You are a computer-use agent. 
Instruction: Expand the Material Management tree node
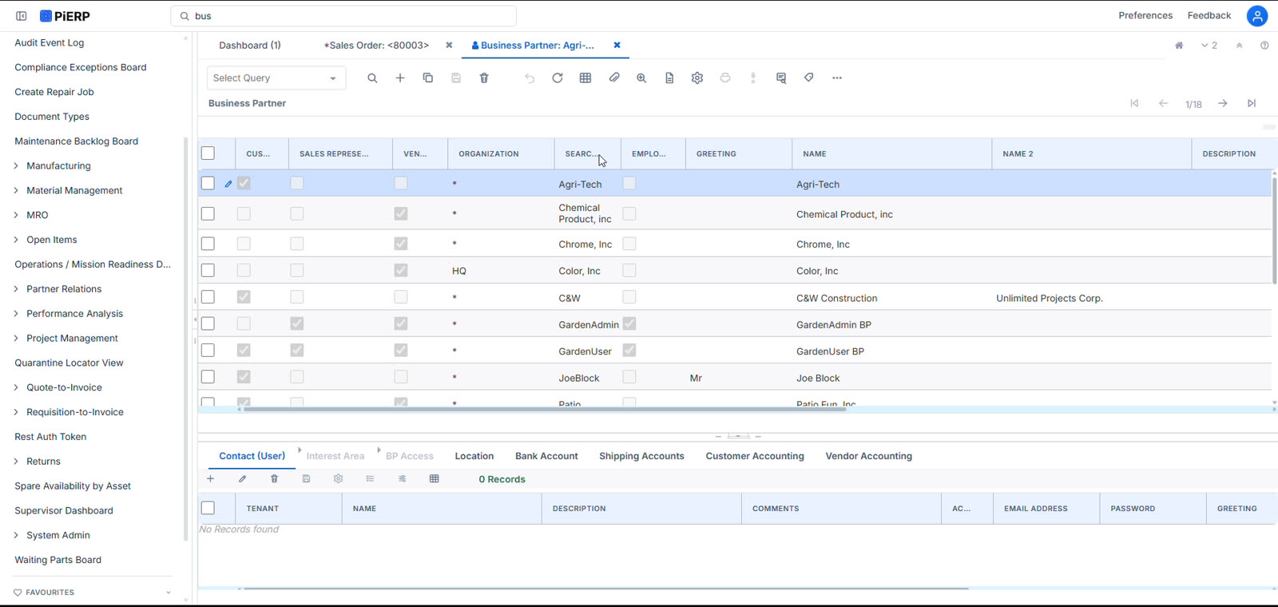coord(16,191)
